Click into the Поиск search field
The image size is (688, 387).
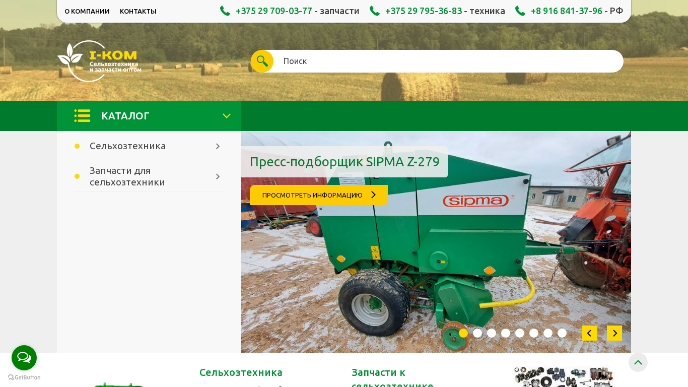click(443, 61)
